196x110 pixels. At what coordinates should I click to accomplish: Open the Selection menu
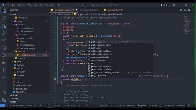(x=22, y=5)
